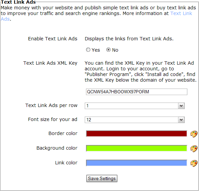Click the arrow of the ads per row combo box
Image resolution: width=199 pixels, height=191 pixels.
click(x=181, y=106)
